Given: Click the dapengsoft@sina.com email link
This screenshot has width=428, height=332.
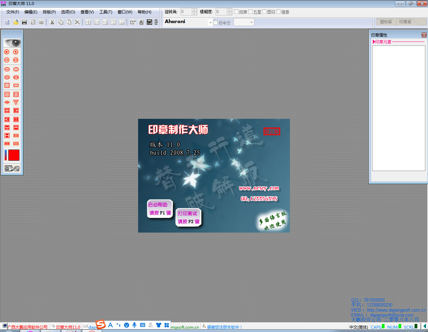Looking at the screenshot, I should click(x=392, y=315).
